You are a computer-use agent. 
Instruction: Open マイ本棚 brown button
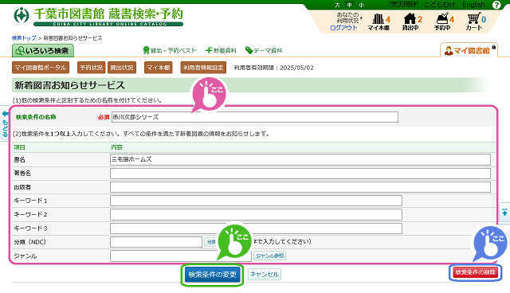pyautogui.click(x=159, y=68)
